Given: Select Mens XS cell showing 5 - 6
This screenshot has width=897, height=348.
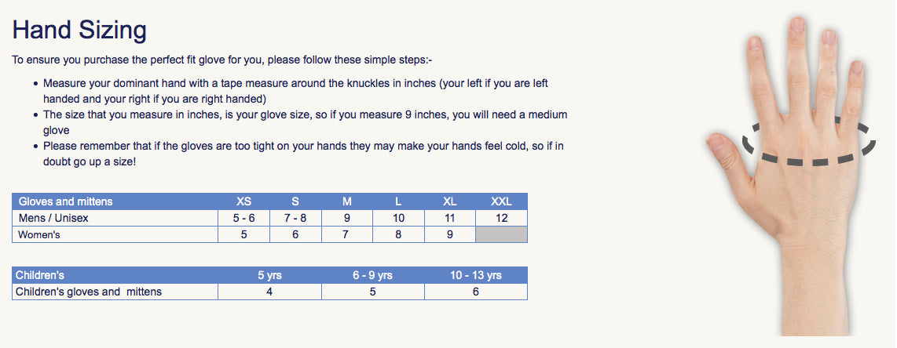Looking at the screenshot, I should point(243,218).
